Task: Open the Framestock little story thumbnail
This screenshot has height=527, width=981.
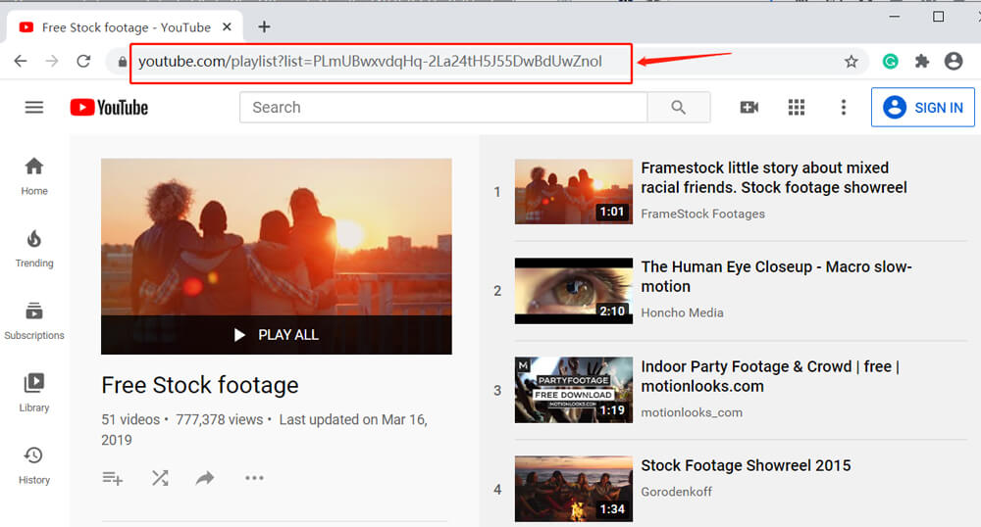Action: tap(574, 192)
